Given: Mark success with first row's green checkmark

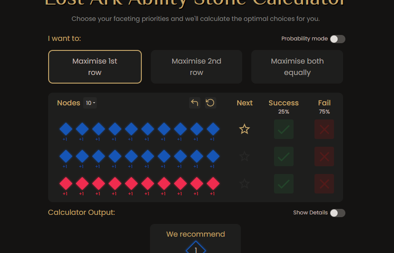Looking at the screenshot, I should [x=284, y=129].
